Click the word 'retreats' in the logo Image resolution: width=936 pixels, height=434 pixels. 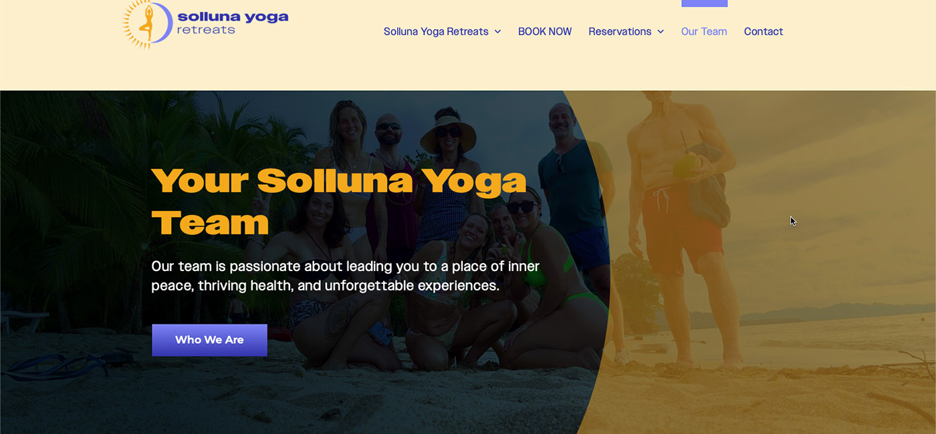click(x=206, y=29)
